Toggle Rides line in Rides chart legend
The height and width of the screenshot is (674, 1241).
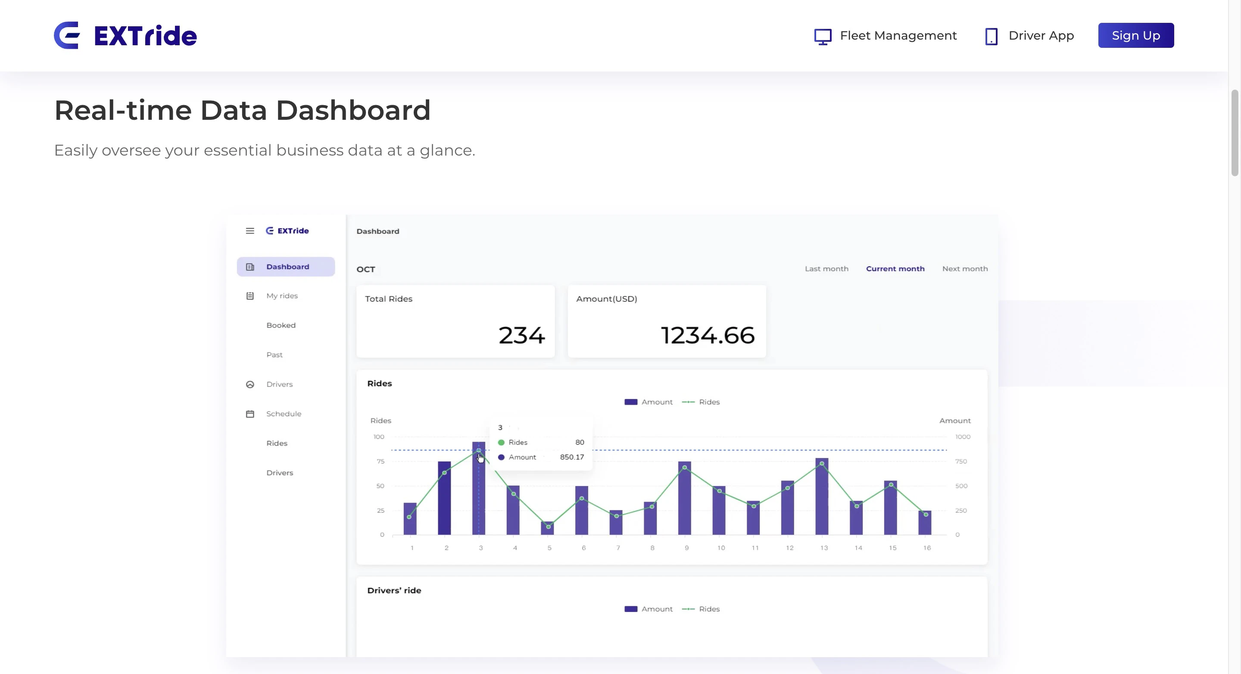pyautogui.click(x=701, y=402)
